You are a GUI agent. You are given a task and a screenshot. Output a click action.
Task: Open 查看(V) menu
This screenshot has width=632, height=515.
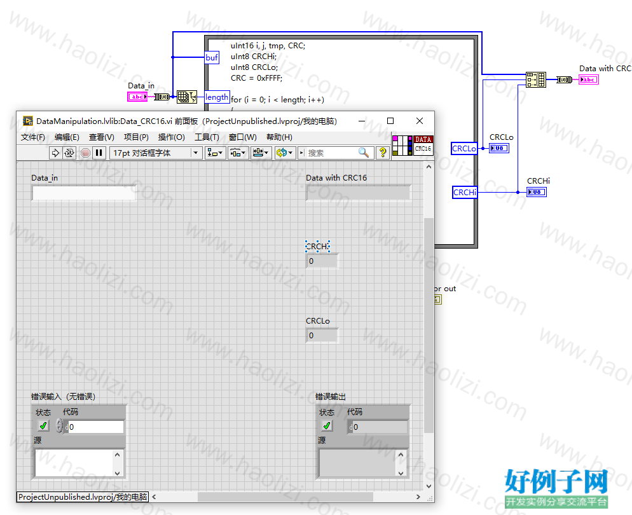[102, 137]
